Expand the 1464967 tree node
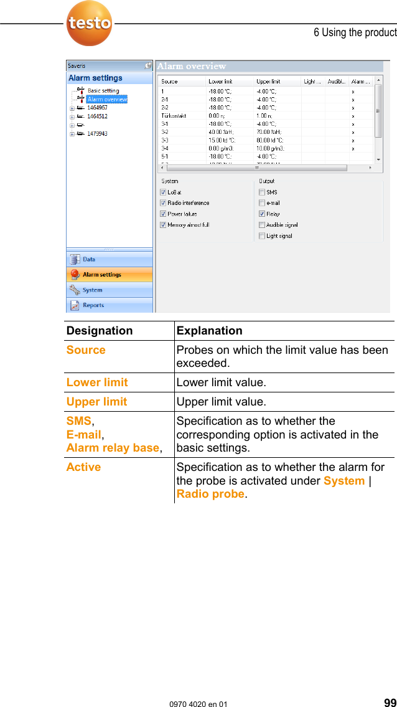 coord(72,108)
